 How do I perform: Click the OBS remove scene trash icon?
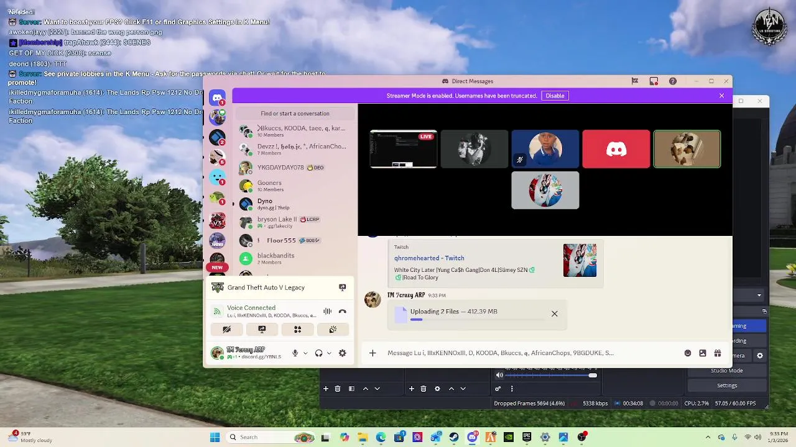pos(338,389)
